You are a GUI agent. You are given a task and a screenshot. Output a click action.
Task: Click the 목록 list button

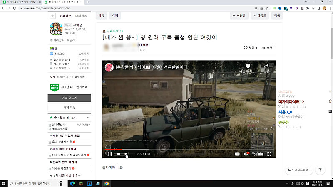point(277,15)
